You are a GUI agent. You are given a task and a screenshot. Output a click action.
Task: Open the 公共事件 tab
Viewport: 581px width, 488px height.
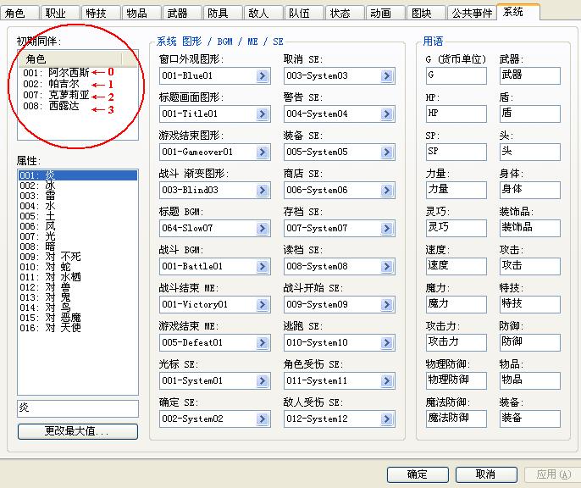472,13
